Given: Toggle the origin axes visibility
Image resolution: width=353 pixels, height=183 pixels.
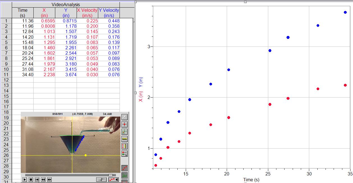Looking at the screenshot, I should click(x=125, y=175).
